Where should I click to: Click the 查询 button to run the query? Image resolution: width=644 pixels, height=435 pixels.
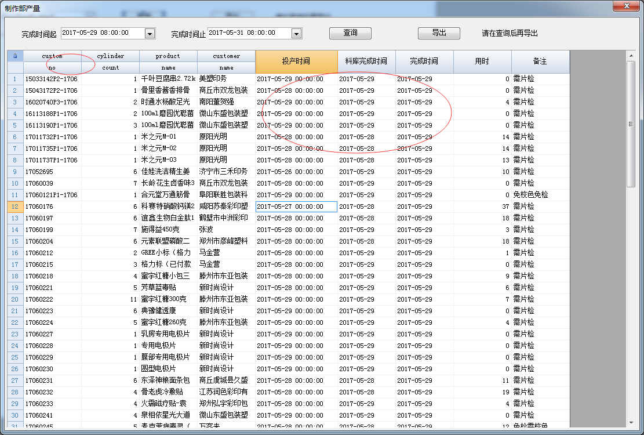[350, 33]
